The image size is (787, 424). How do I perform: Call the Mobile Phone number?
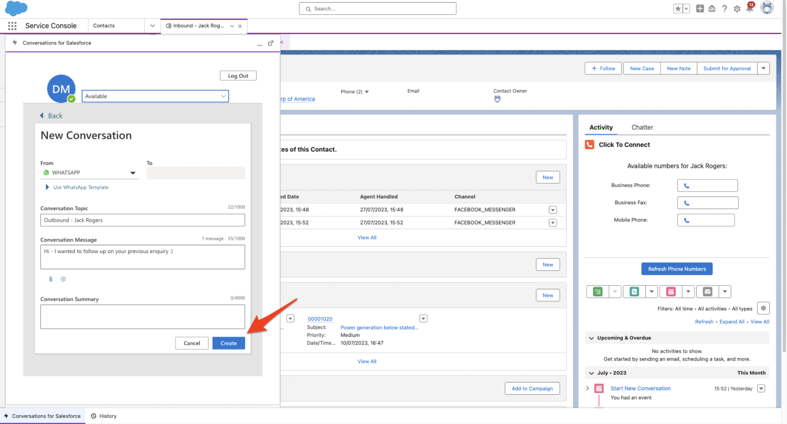pos(706,220)
